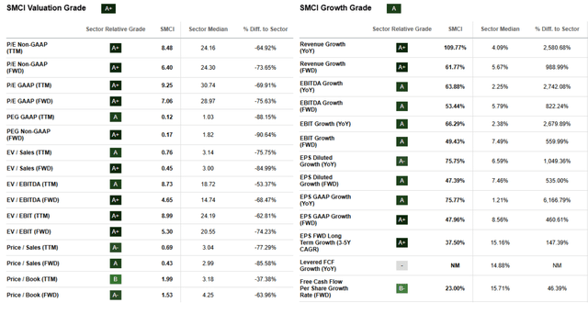This screenshot has height=336, width=588.
Task: Click the overall SMCI Valuation Grade A+ badge
Action: 108,8
